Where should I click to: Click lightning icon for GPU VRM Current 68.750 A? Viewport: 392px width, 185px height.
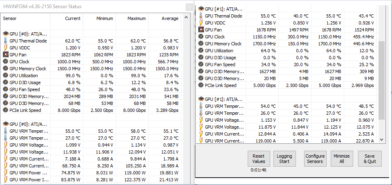coord(5,166)
